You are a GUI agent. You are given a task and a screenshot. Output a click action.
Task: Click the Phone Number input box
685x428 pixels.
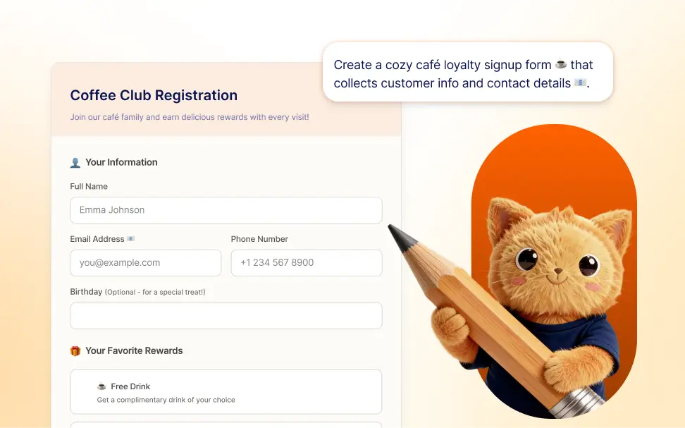click(x=307, y=263)
